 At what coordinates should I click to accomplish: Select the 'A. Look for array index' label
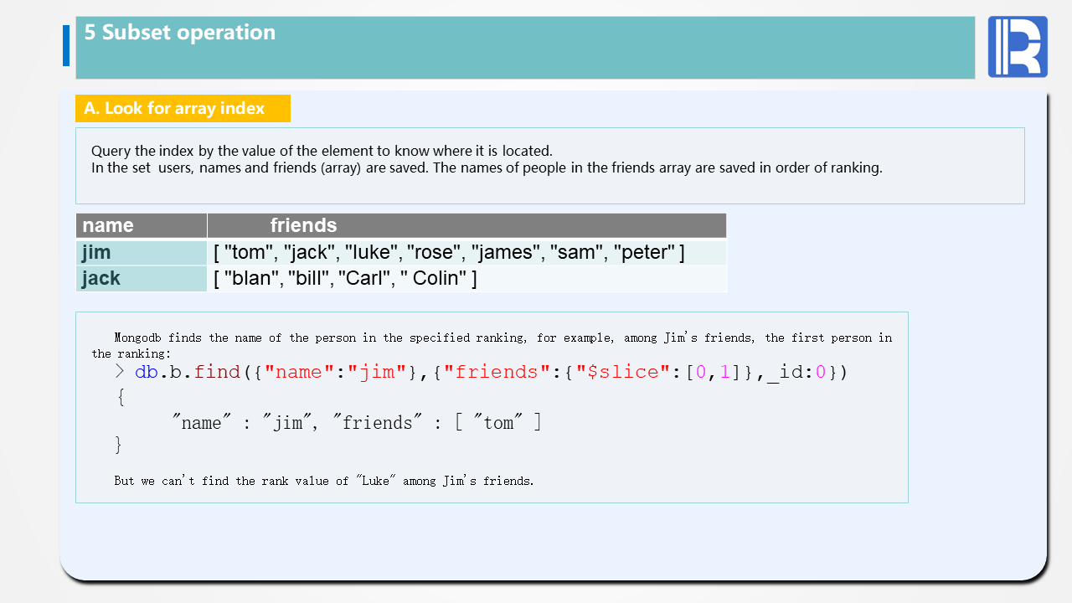174,108
